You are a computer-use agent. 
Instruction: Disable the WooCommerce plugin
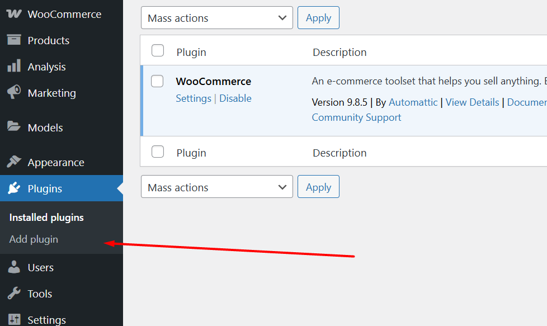235,98
